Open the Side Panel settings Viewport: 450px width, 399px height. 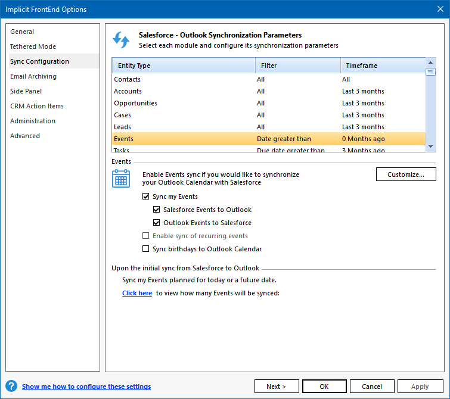click(x=26, y=91)
